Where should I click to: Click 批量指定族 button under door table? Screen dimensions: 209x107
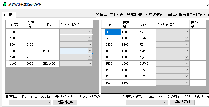point(65,102)
